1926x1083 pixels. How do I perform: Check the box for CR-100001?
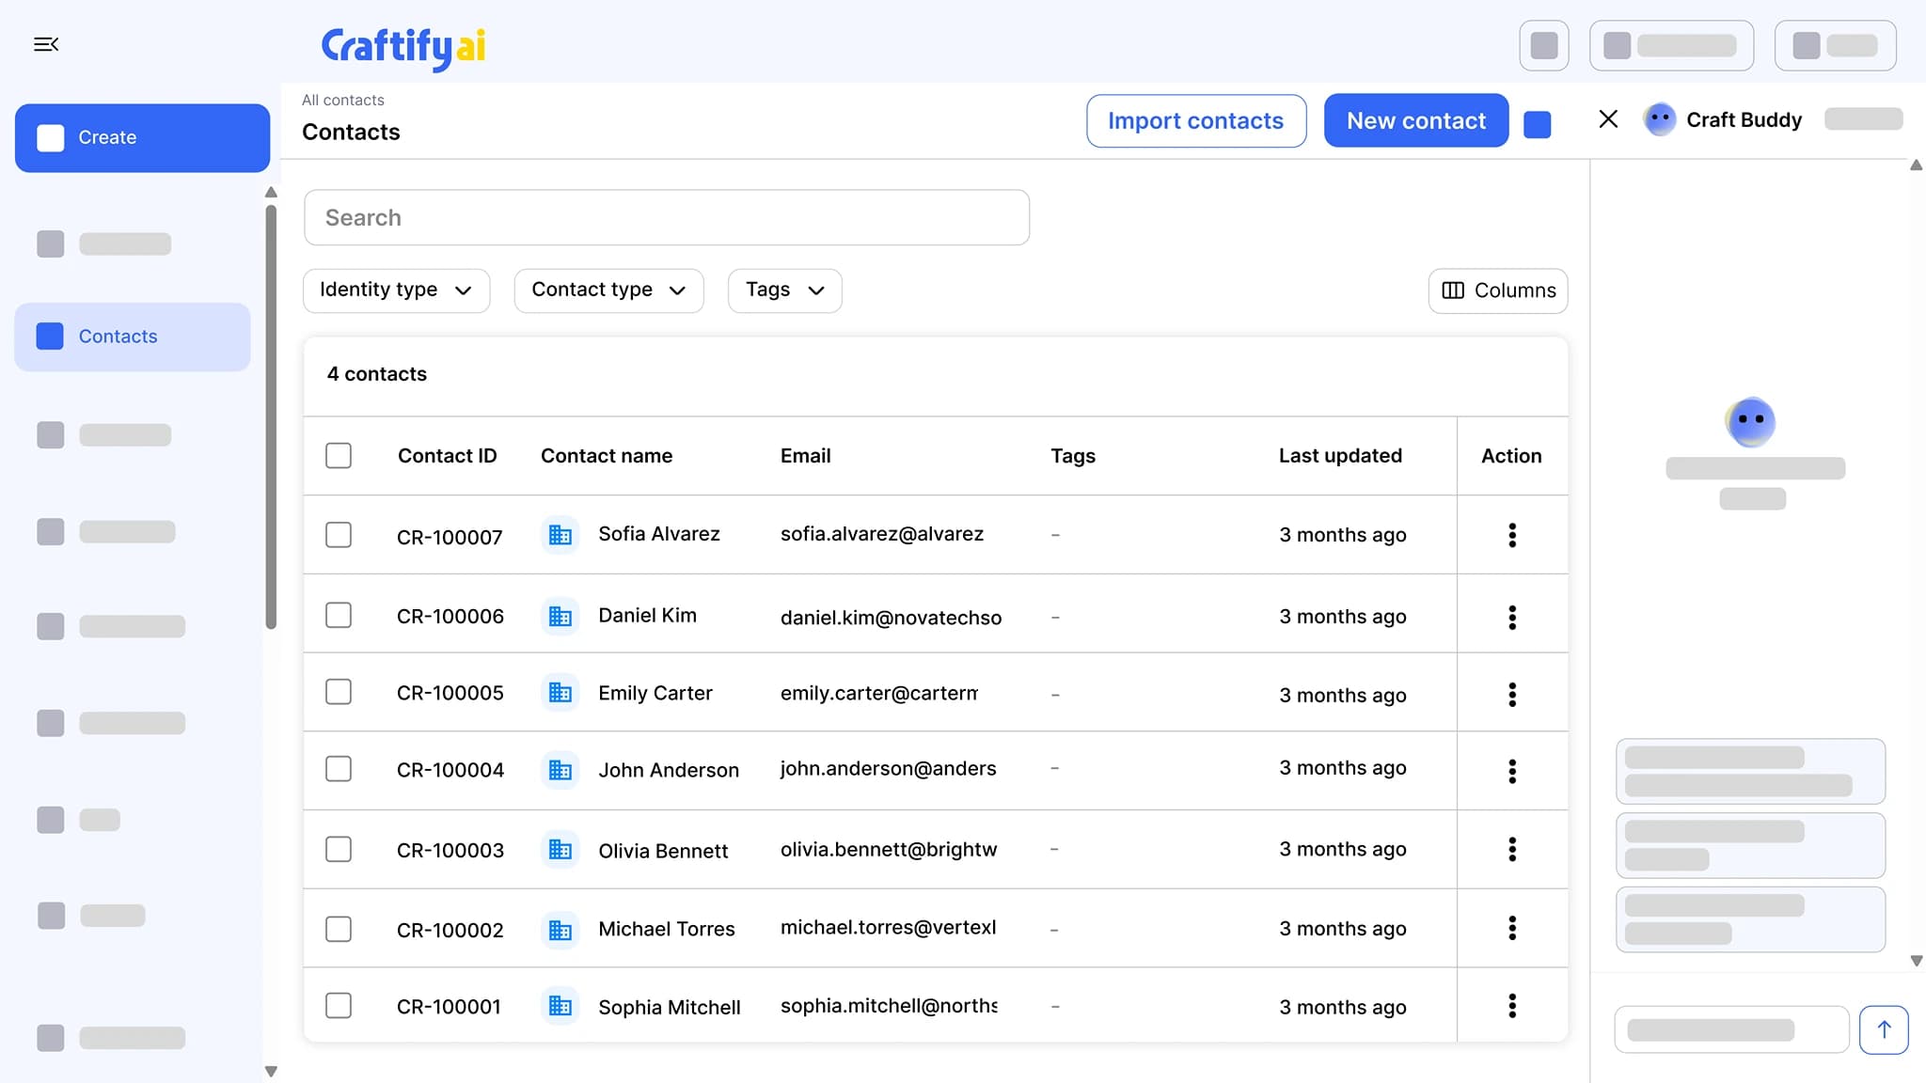pos(339,1005)
